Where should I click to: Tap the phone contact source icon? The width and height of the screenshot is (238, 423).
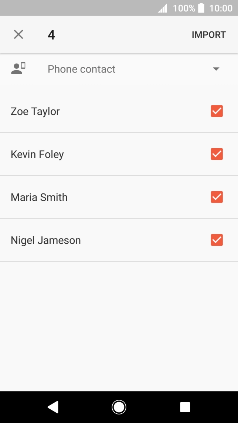18,69
